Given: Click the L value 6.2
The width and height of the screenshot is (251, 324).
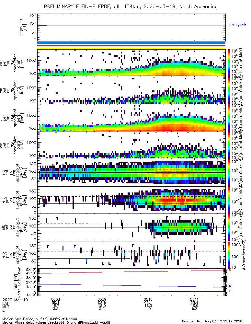Looking at the screenshot, I should pyautogui.click(x=194, y=309).
